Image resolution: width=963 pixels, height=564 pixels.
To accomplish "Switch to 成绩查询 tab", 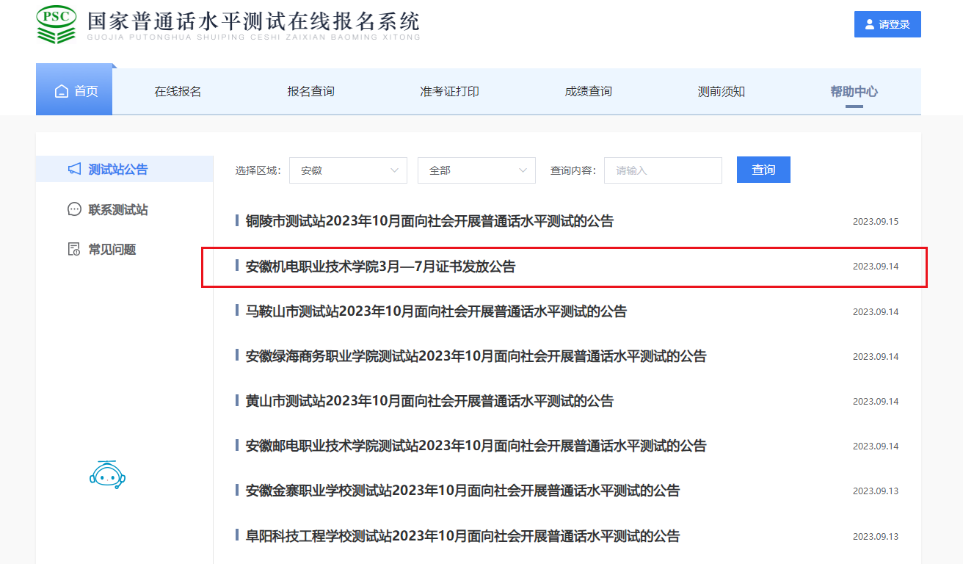I will (588, 92).
